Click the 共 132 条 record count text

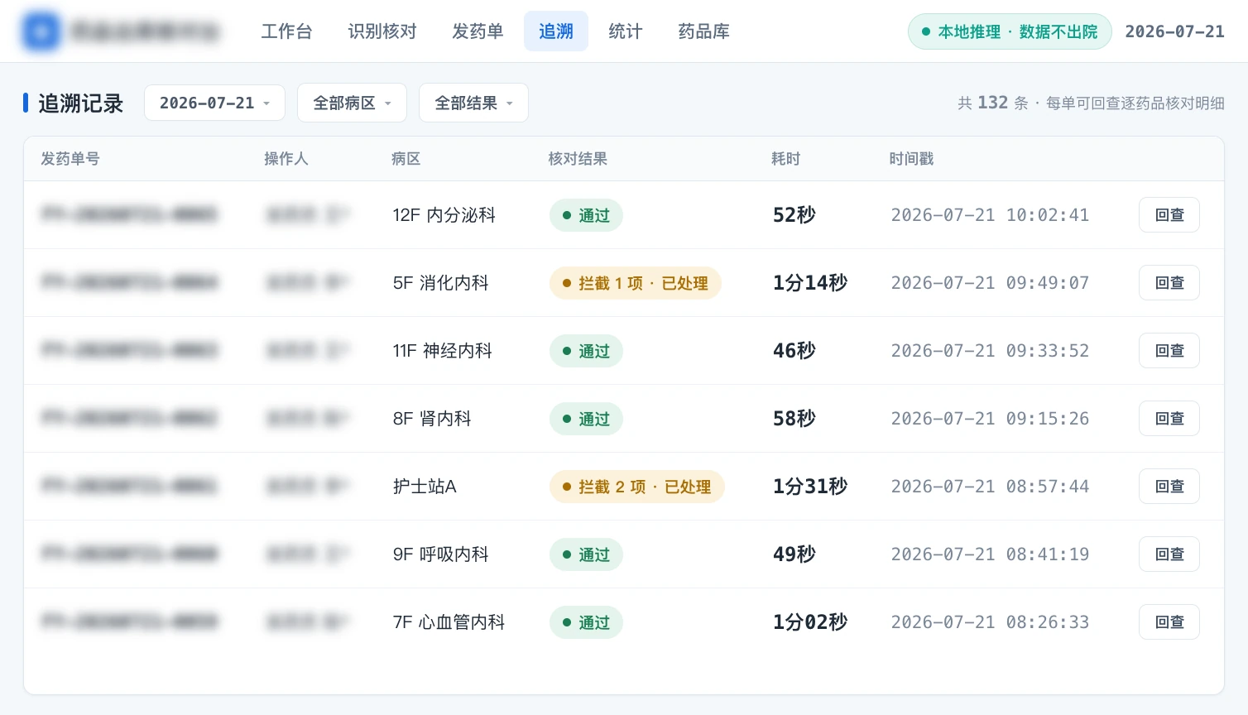(x=993, y=103)
